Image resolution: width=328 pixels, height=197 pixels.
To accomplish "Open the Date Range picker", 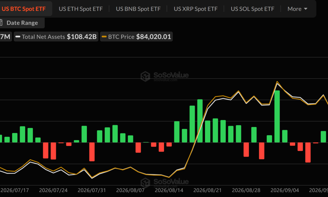I will coord(22,23).
